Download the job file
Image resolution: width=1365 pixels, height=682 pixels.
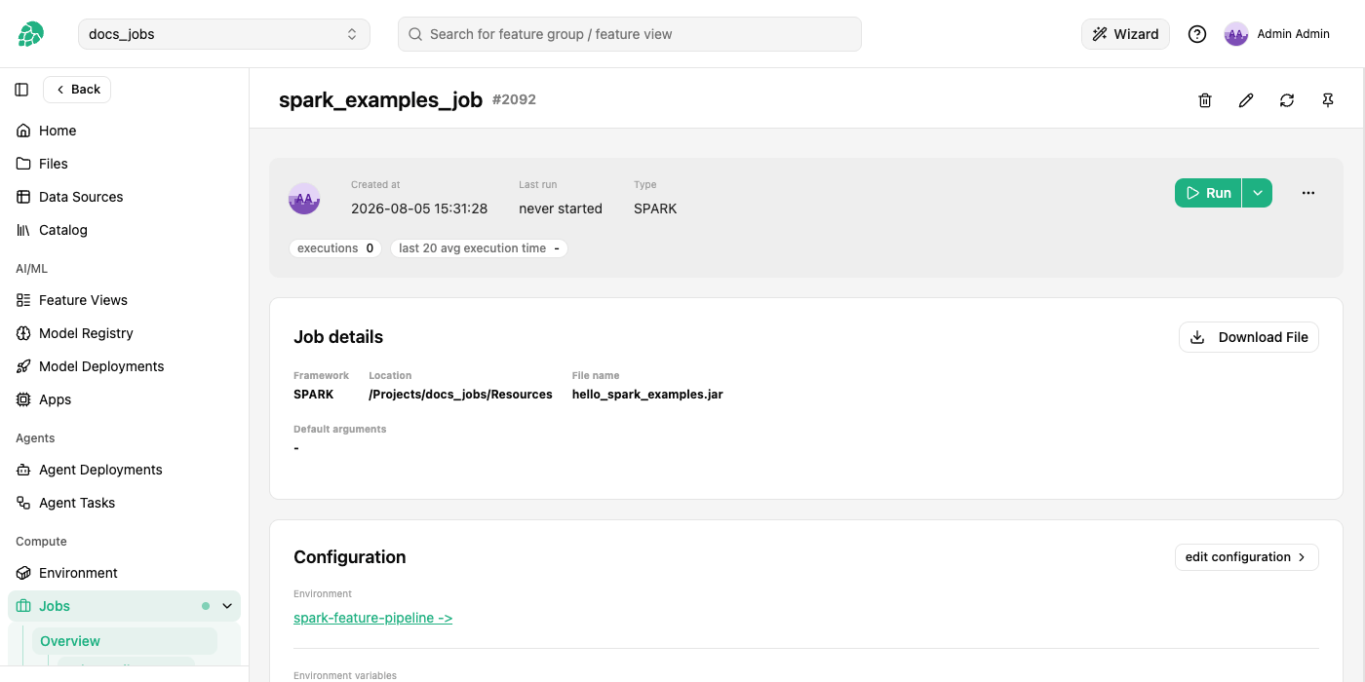1249,337
